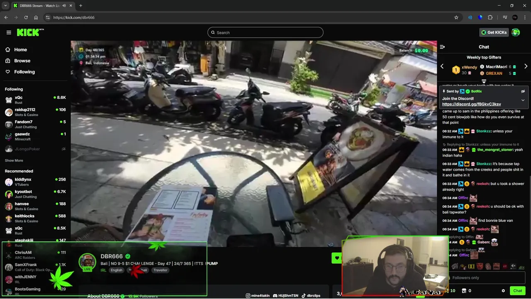Click the blue sound-waves extension icon

point(470,17)
